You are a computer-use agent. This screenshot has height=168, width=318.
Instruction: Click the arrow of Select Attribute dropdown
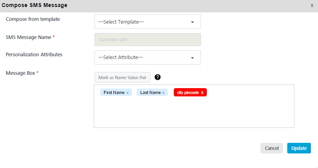pos(192,58)
